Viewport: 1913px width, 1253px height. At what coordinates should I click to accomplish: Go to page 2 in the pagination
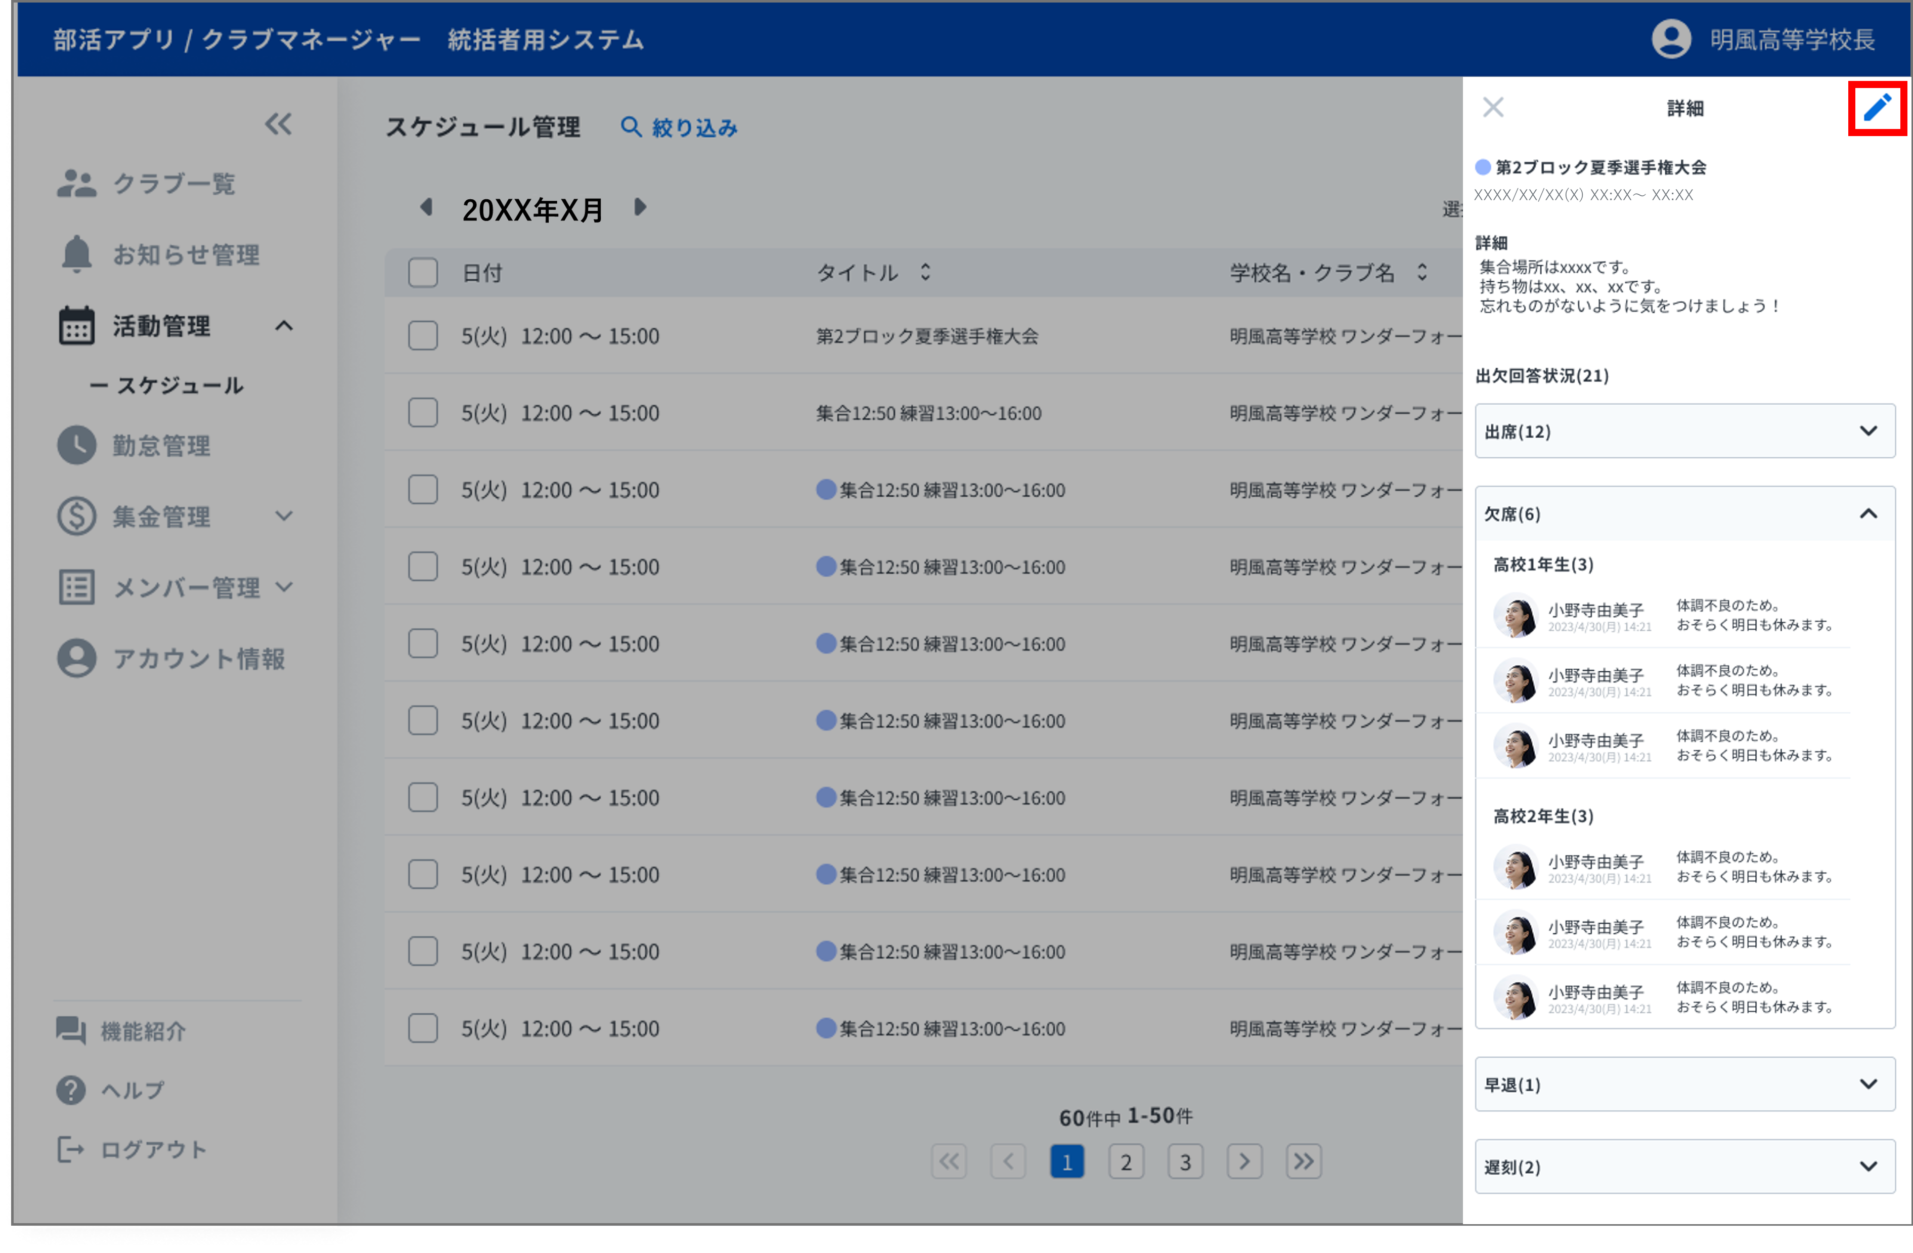click(x=1126, y=1160)
